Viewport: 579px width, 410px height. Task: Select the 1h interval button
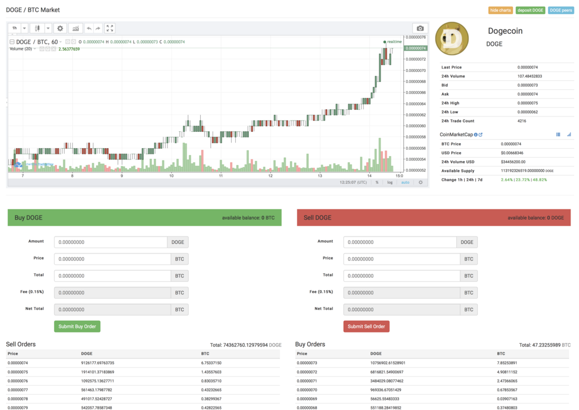14,28
